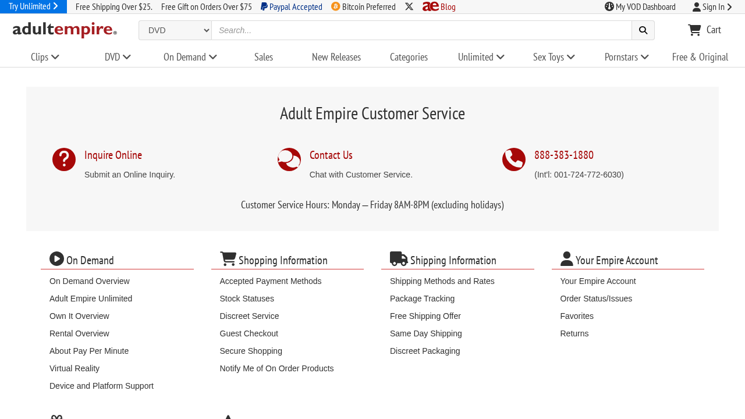Open Adult Empire Unlimited link

tap(91, 299)
